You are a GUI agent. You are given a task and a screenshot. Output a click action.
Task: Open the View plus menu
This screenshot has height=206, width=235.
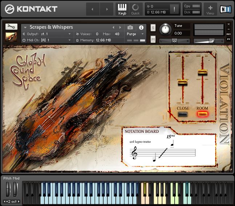point(210,9)
